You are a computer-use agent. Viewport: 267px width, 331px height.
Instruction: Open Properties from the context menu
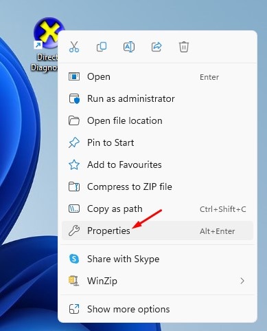tap(157, 231)
